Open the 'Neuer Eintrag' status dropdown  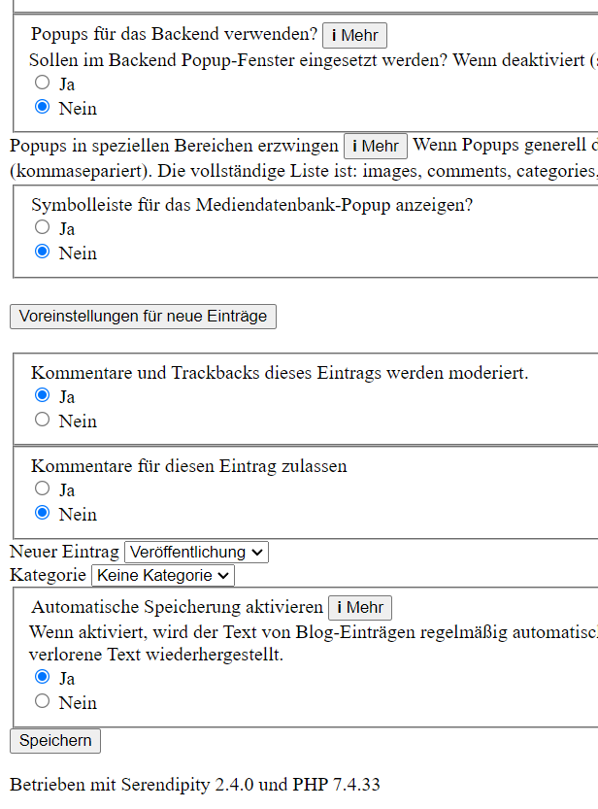(196, 552)
